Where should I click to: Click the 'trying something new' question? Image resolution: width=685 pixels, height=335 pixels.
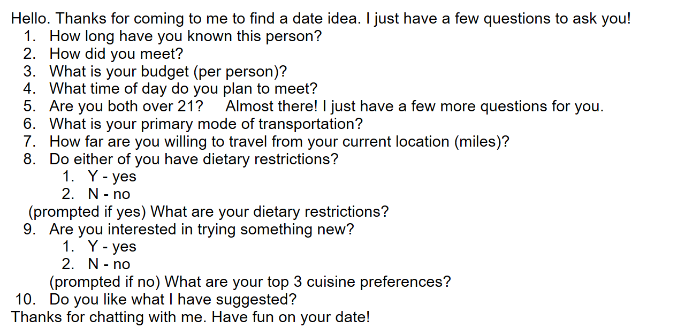(x=202, y=230)
